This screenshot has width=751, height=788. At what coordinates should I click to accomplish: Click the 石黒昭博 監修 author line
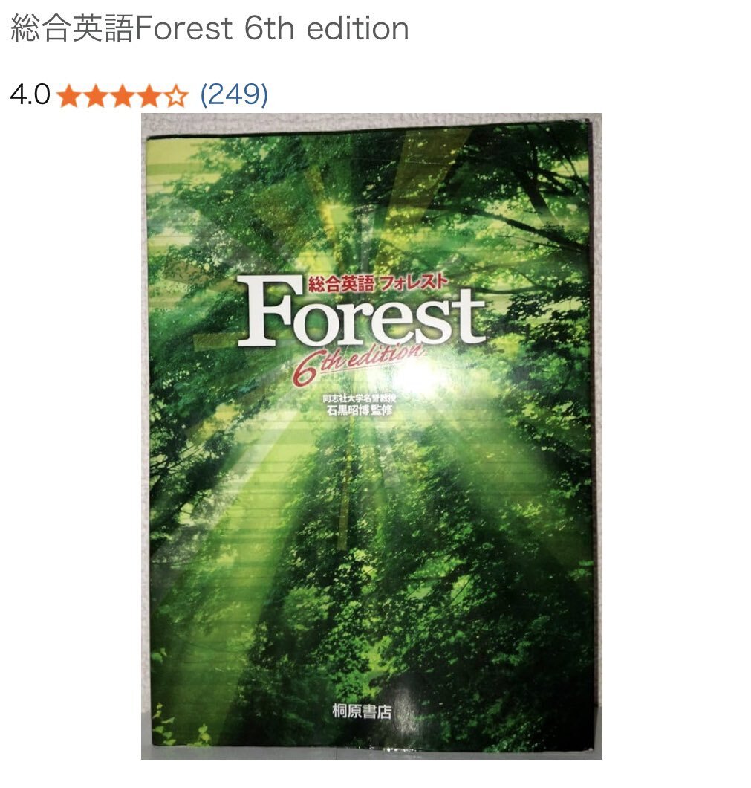(x=359, y=410)
